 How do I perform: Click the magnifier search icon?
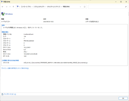point(126,7)
